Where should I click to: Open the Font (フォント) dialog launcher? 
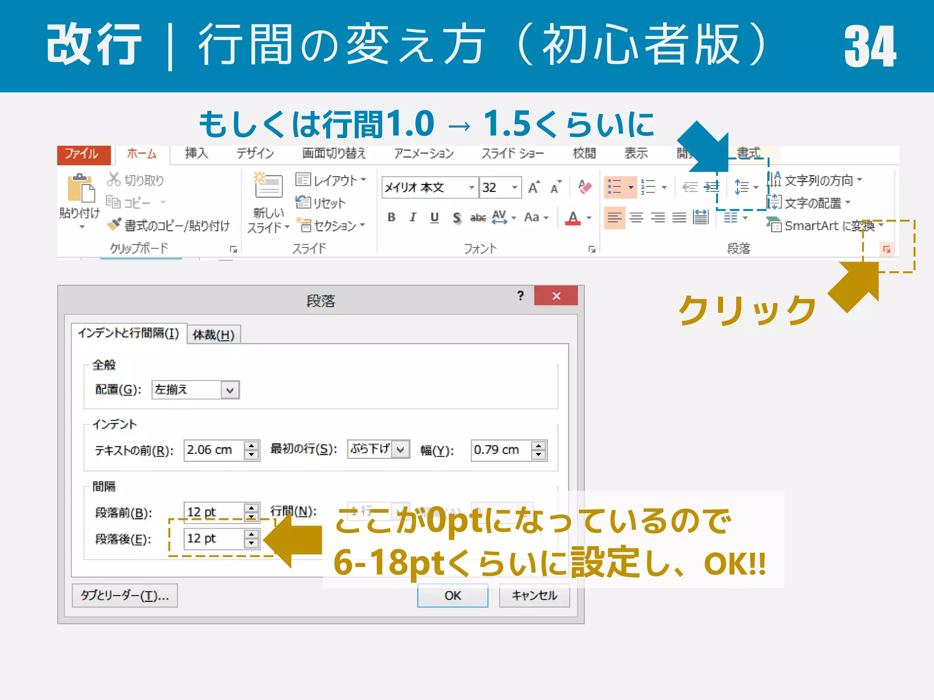[592, 249]
